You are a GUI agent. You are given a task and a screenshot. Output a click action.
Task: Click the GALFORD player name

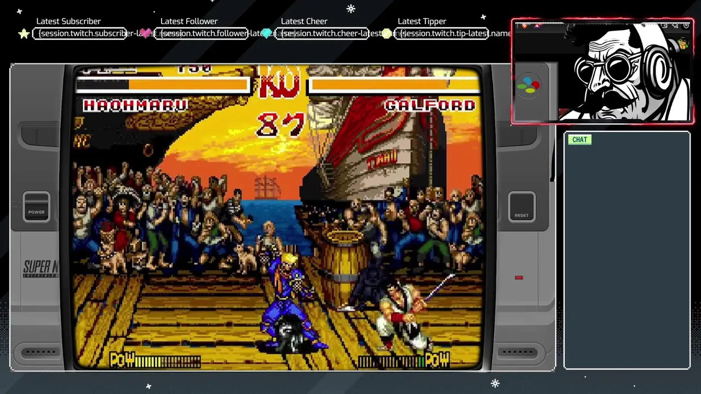tap(430, 105)
